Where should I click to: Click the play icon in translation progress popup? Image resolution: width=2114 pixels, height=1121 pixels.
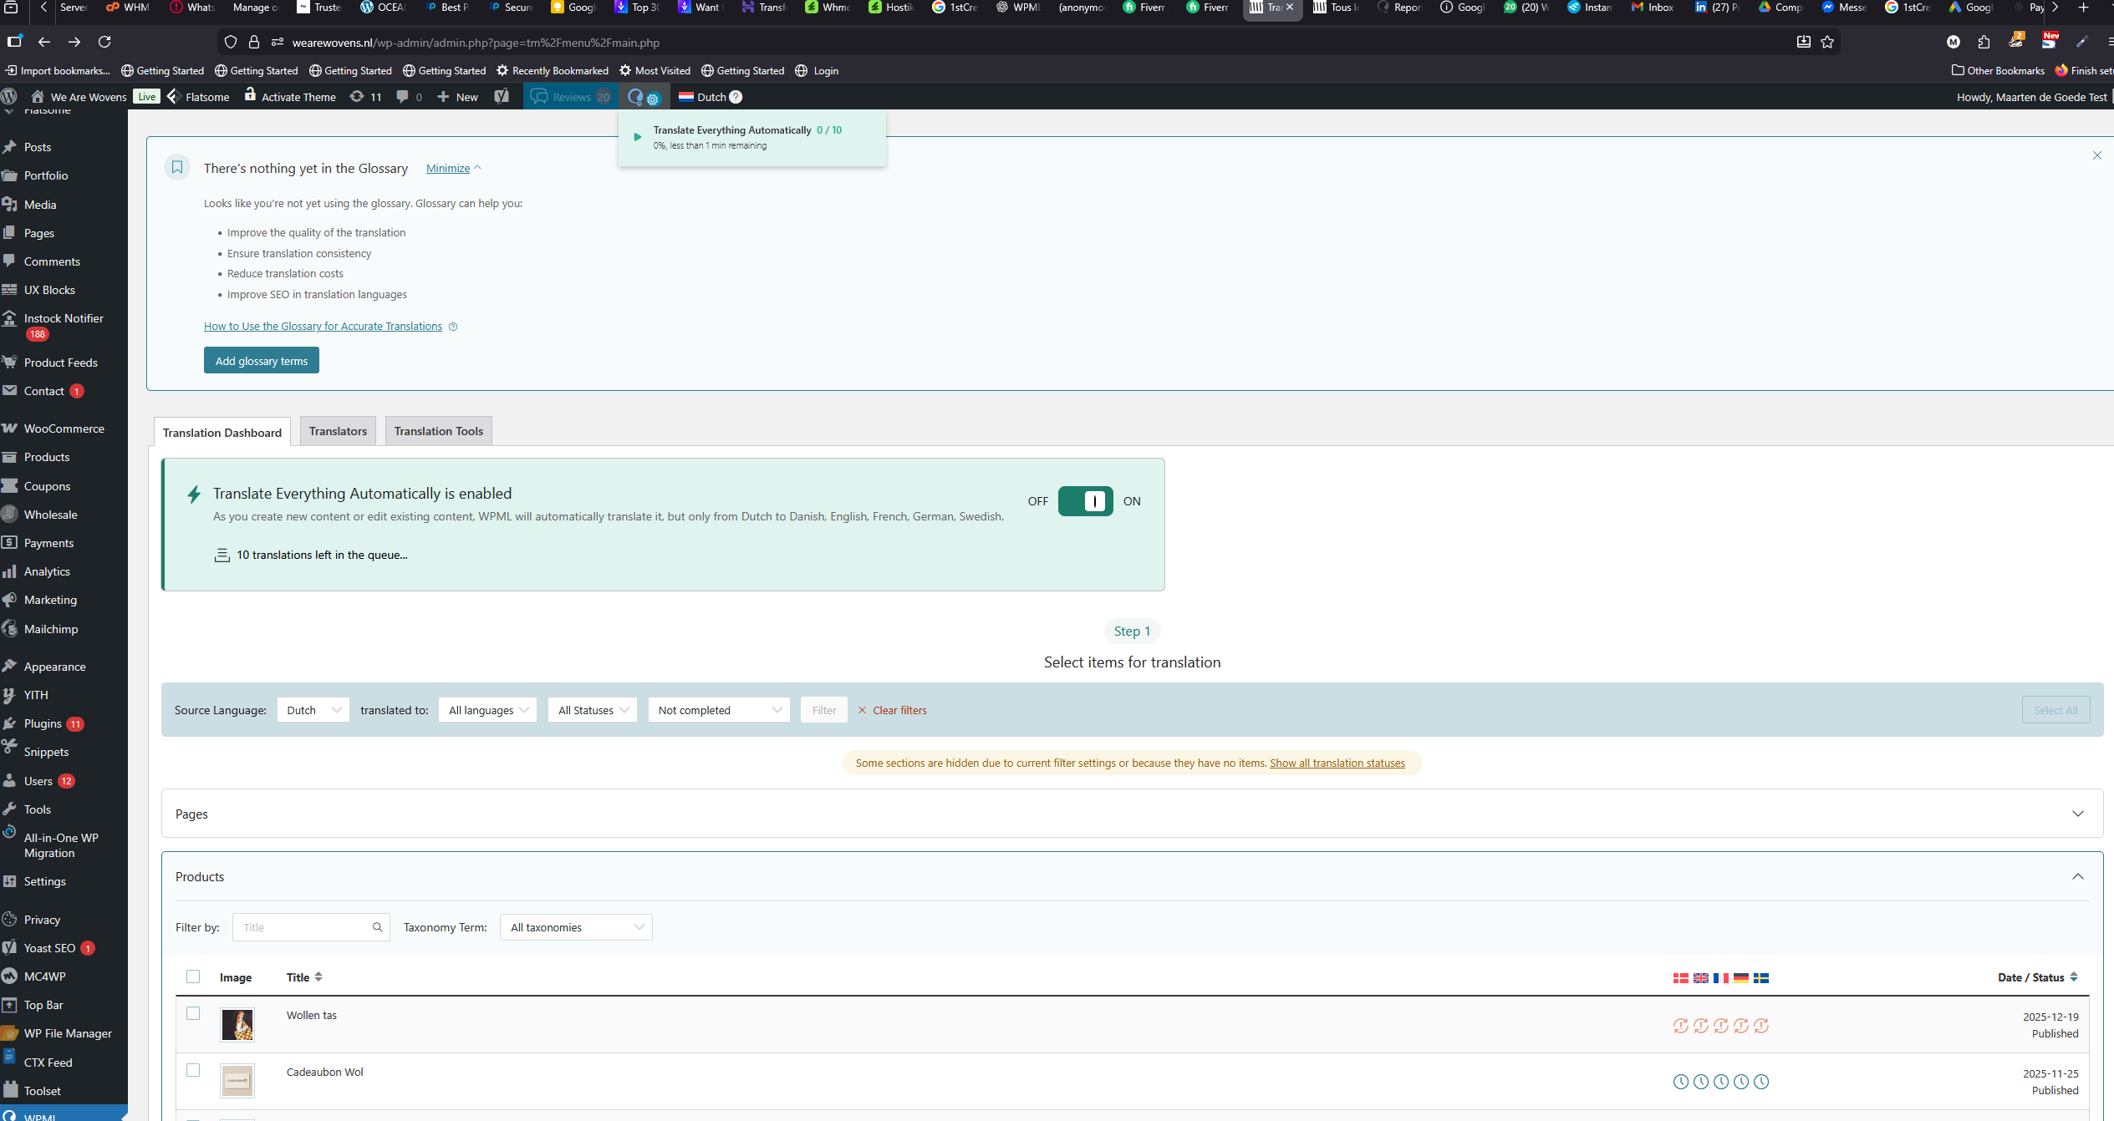[x=637, y=137]
